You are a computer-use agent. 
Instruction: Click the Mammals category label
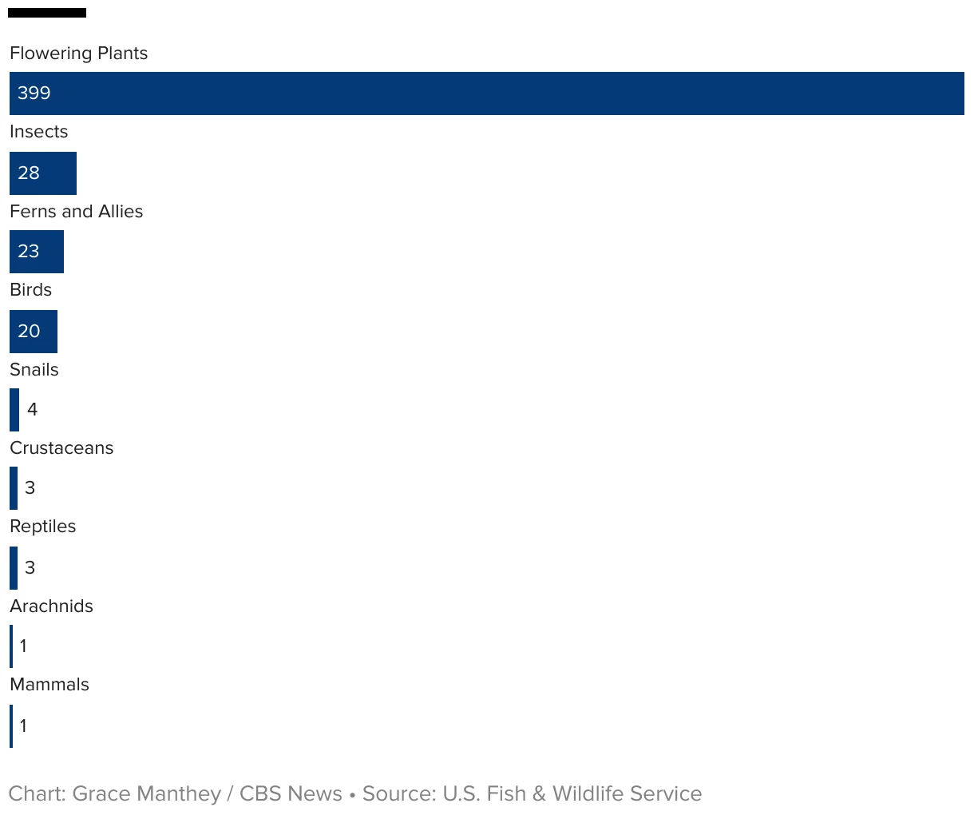pos(49,685)
